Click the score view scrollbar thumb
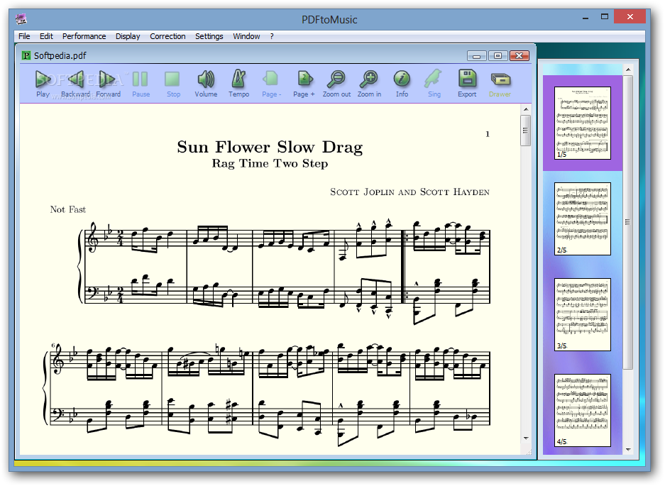 (x=525, y=131)
